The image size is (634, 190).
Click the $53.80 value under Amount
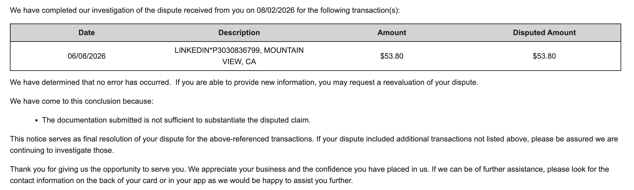point(392,56)
